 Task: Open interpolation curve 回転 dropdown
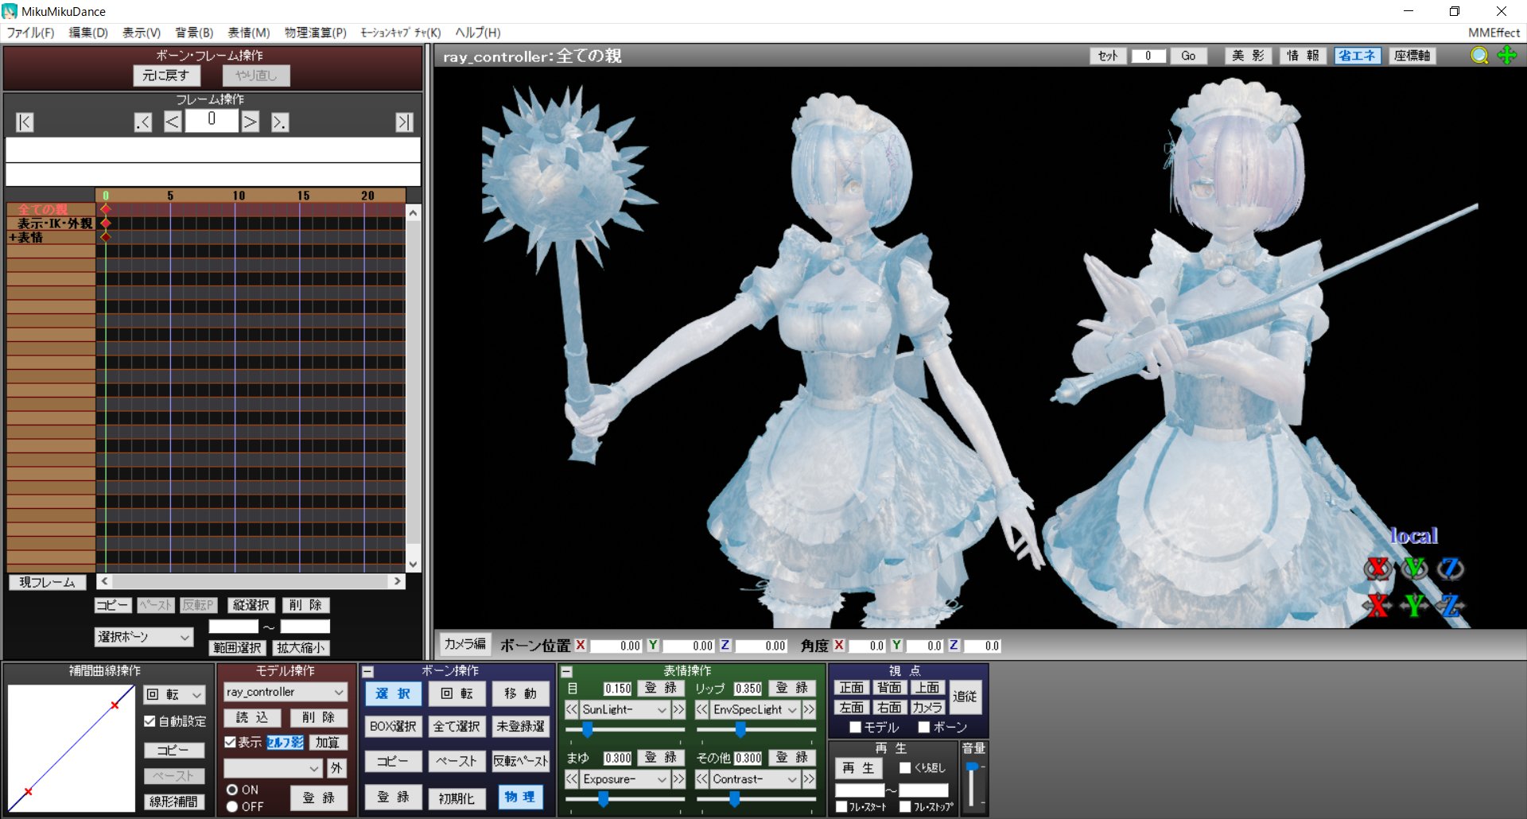(174, 694)
